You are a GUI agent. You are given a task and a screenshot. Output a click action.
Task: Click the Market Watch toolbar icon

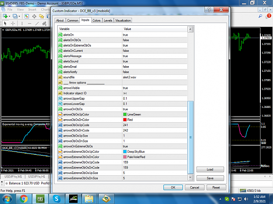[x=27, y=16]
